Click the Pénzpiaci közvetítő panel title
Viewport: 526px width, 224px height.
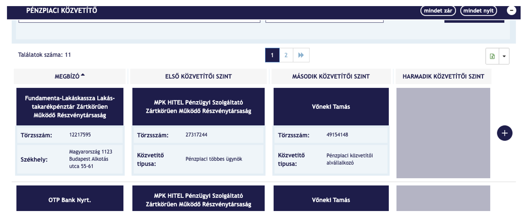[62, 11]
